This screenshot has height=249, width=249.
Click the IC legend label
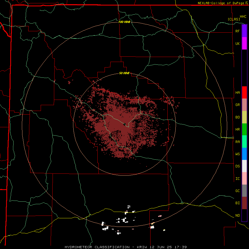click(x=237, y=179)
